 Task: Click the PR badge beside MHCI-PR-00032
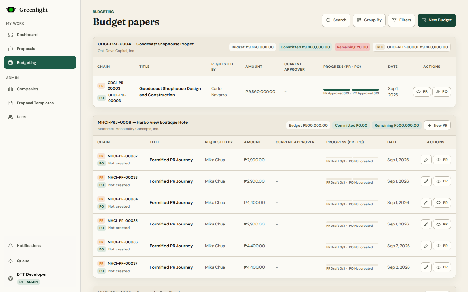tap(101, 156)
